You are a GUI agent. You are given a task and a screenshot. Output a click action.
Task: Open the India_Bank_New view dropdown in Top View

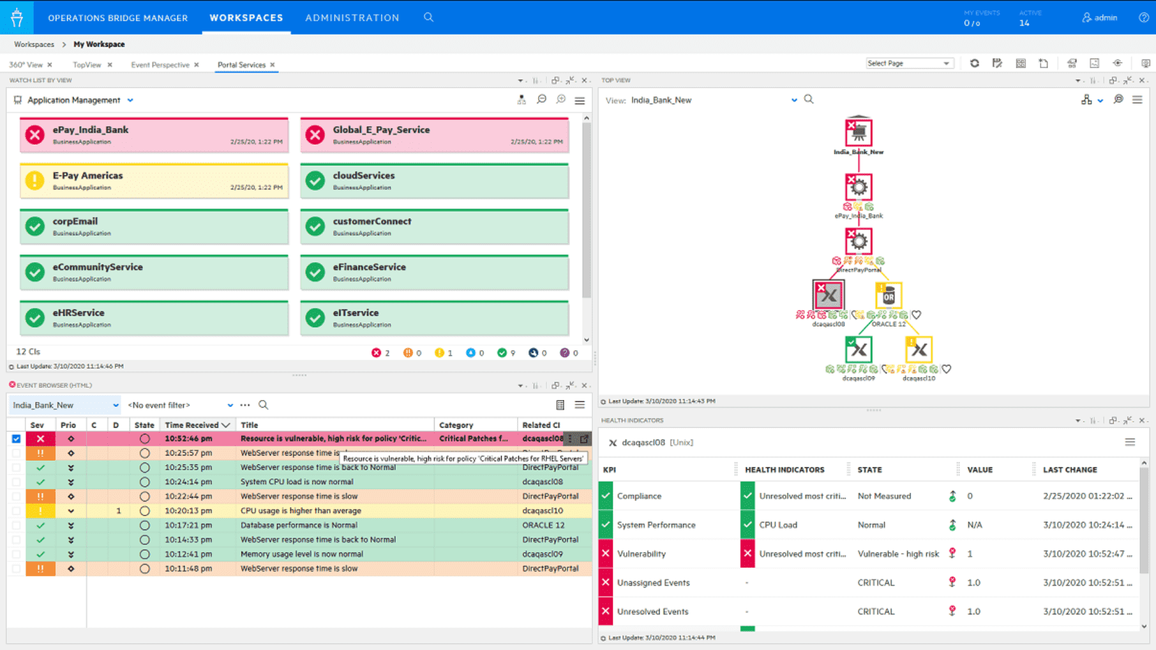pyautogui.click(x=794, y=100)
